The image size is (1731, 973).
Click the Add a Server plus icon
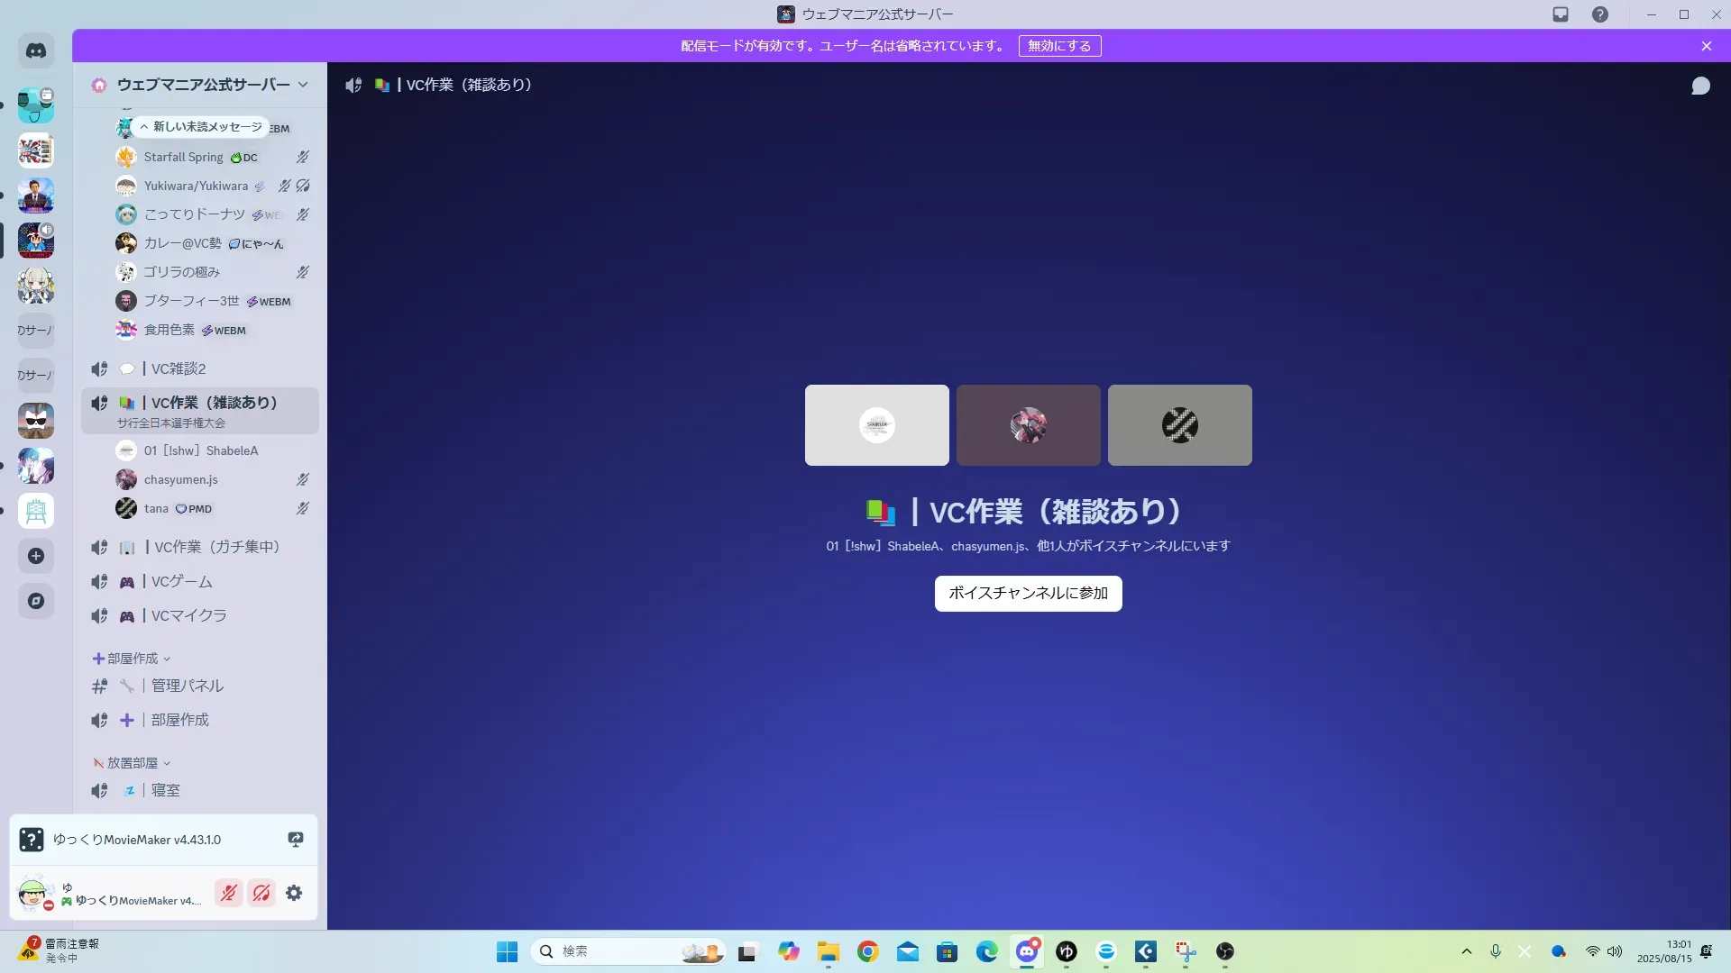coord(36,556)
